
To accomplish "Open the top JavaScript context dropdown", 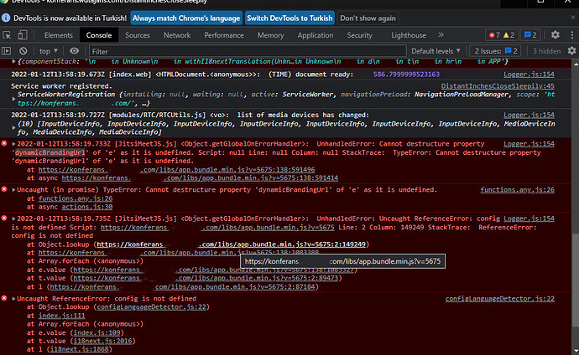I will pyautogui.click(x=49, y=51).
